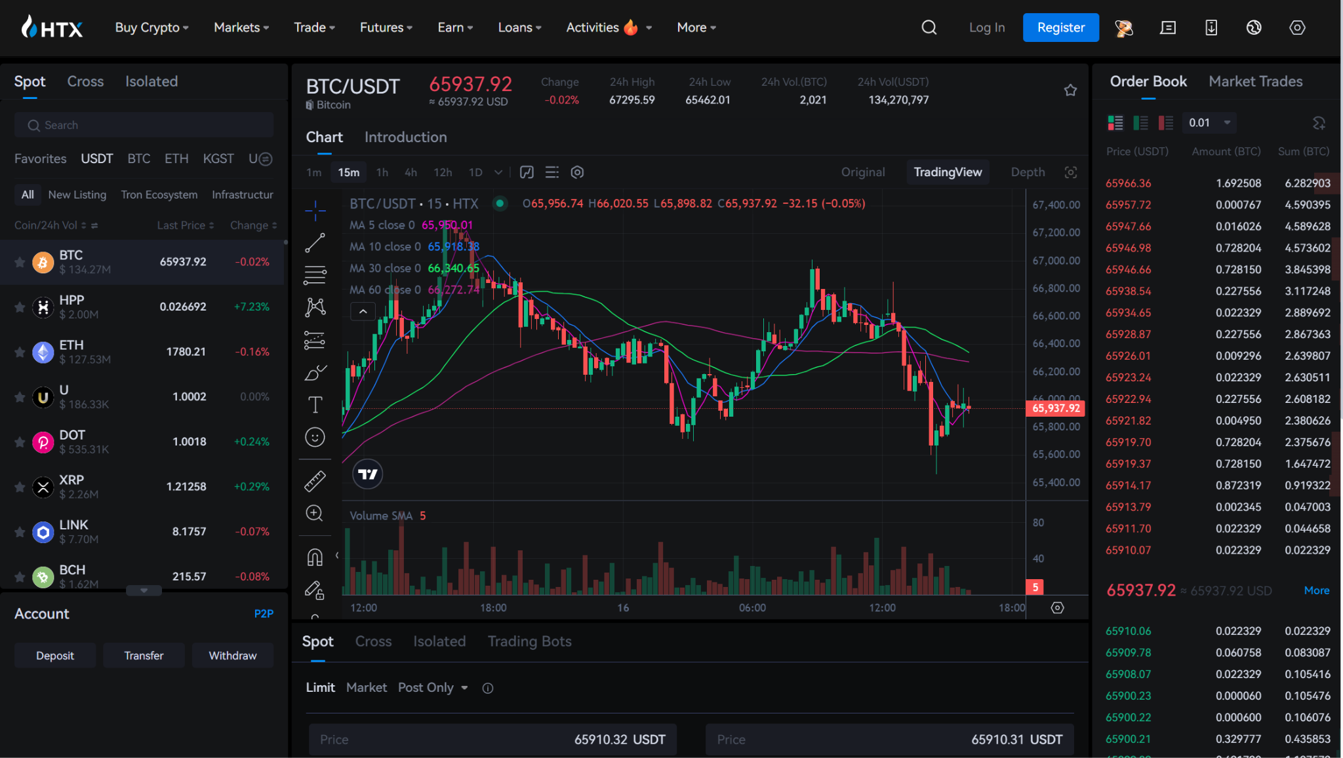Image resolution: width=1343 pixels, height=758 pixels.
Task: Click the Withdraw button
Action: pyautogui.click(x=233, y=656)
